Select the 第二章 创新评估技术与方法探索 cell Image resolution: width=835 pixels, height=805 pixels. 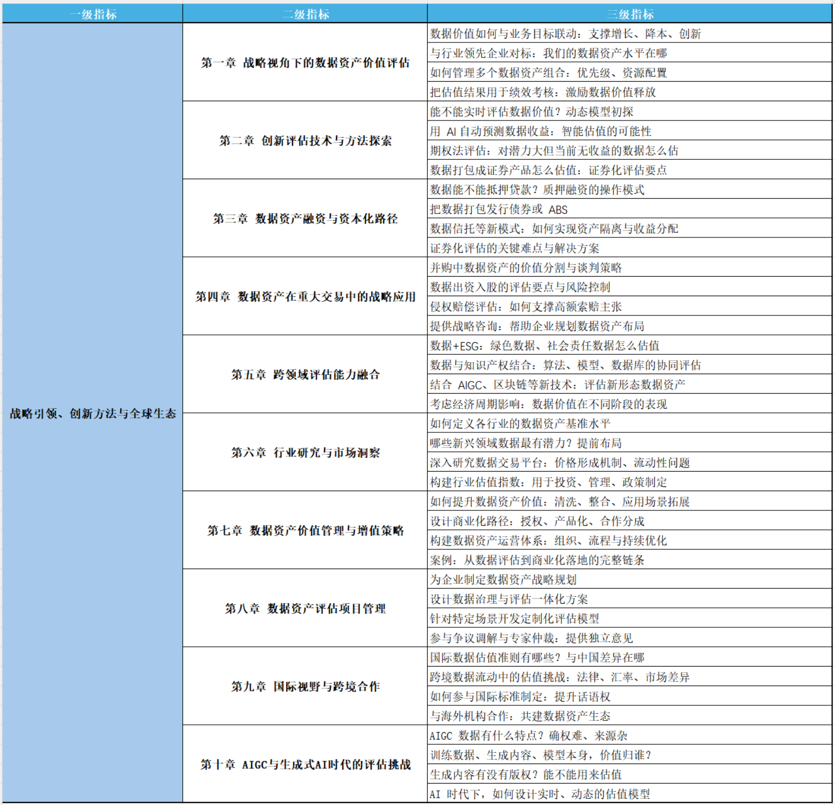point(305,140)
